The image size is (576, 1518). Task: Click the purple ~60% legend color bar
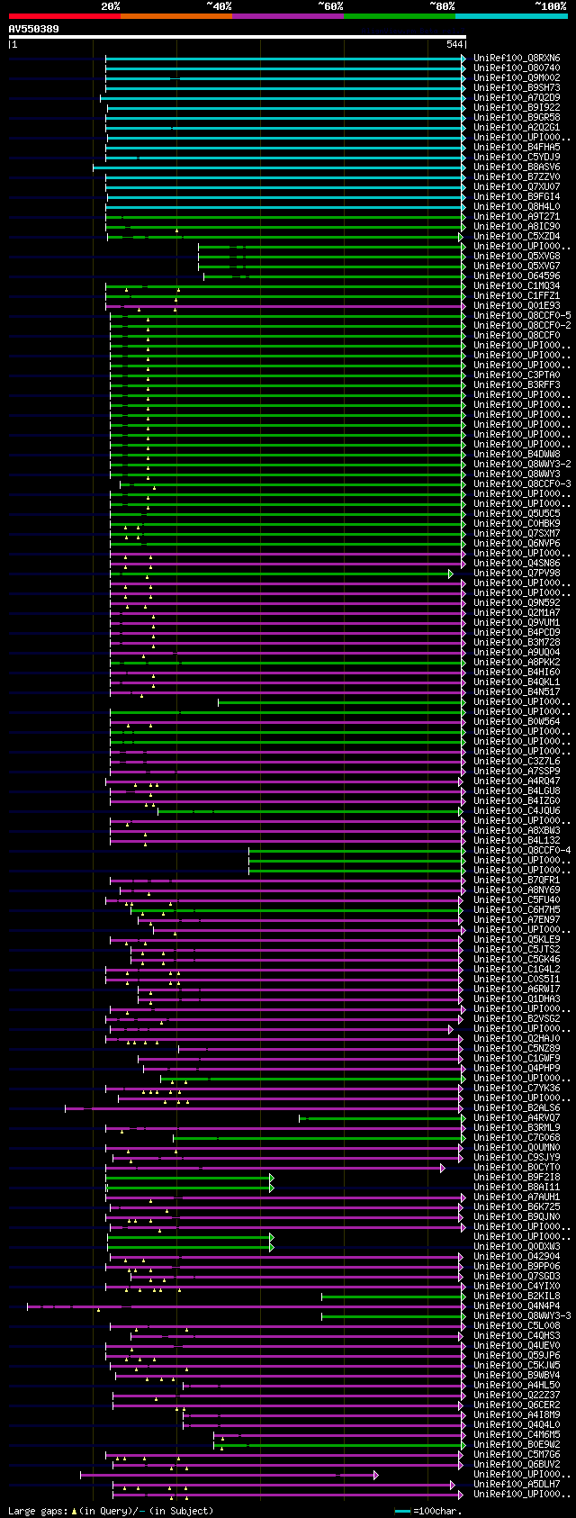click(288, 16)
